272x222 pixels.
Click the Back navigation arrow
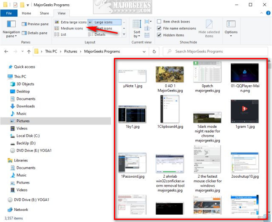(6, 52)
